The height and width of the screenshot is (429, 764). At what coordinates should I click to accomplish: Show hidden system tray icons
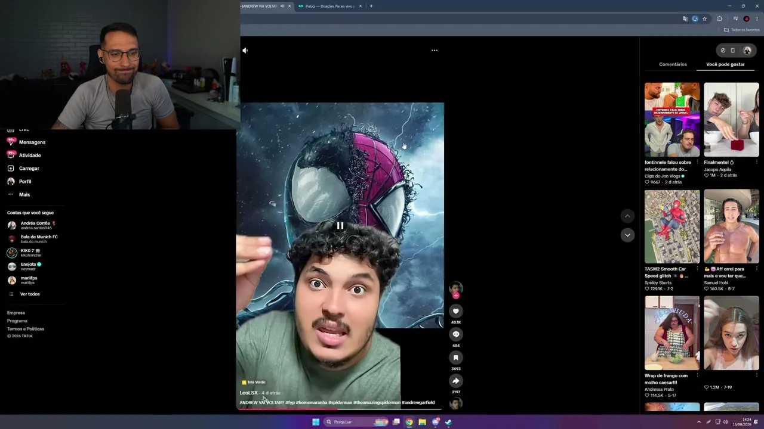[x=699, y=422]
